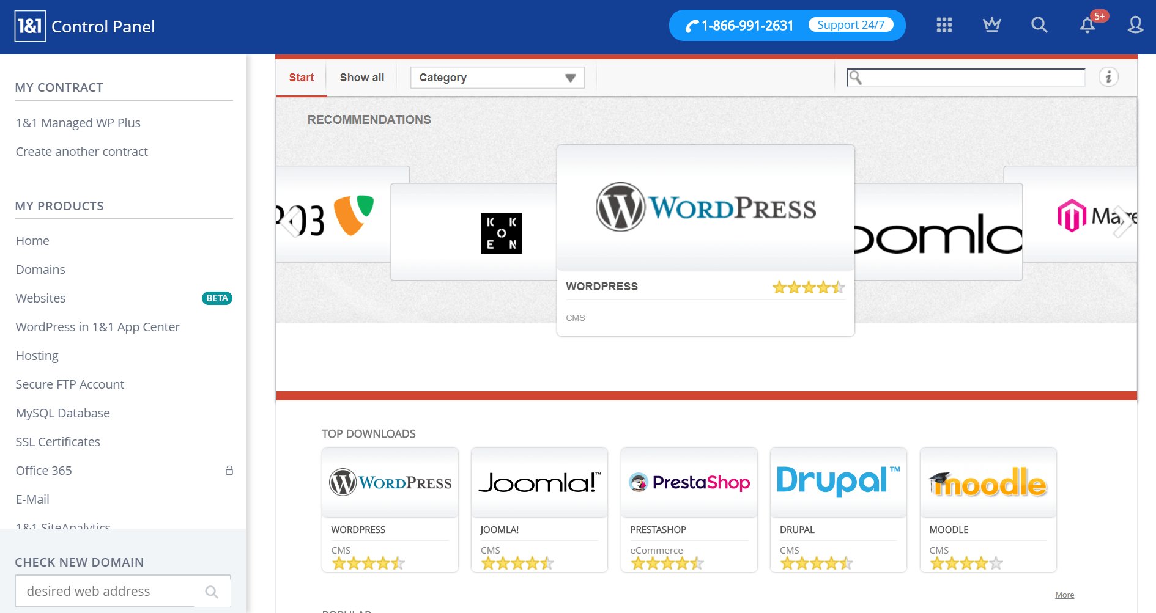Open MySQL Database
1156x613 pixels.
pos(63,413)
